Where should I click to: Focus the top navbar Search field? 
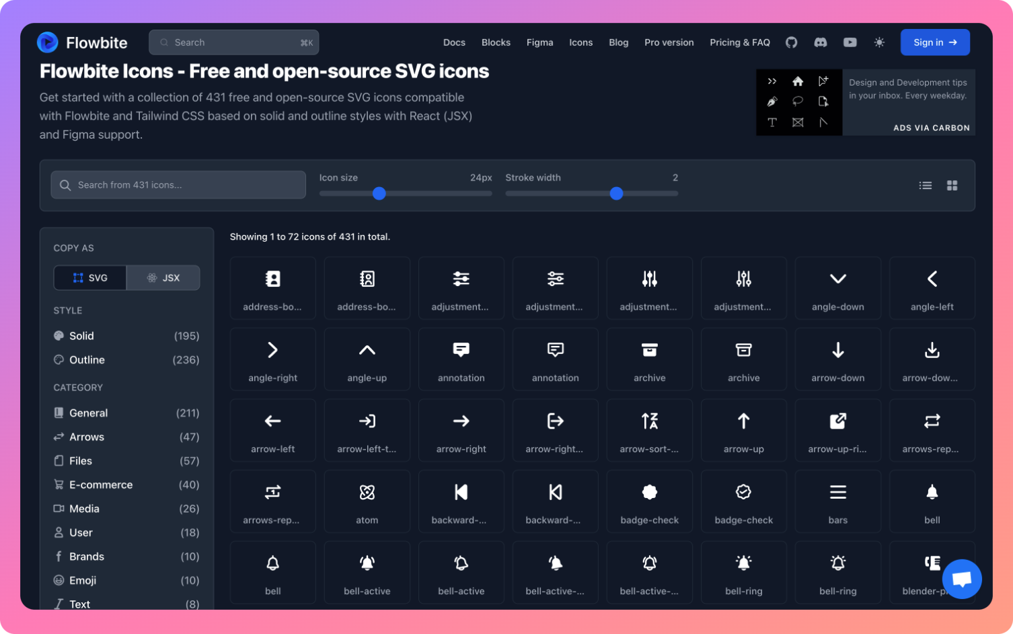233,42
